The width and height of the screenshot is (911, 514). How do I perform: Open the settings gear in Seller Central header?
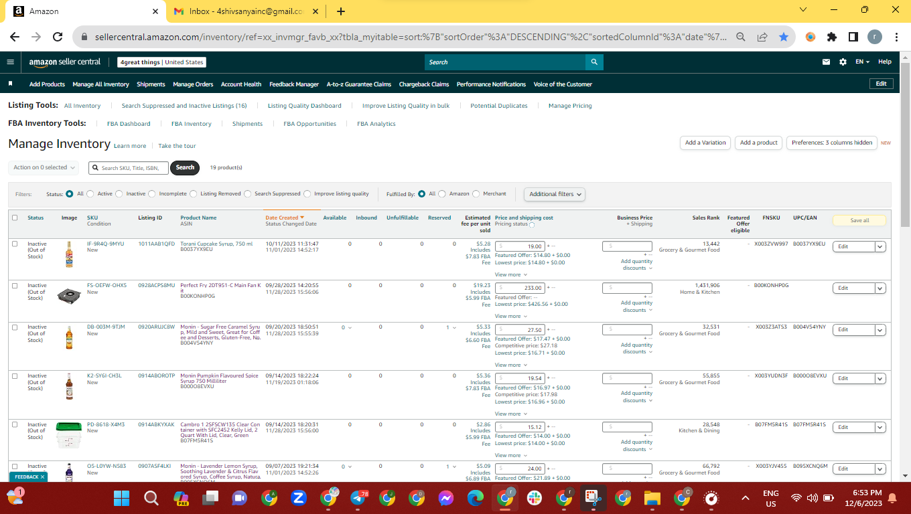(x=843, y=62)
